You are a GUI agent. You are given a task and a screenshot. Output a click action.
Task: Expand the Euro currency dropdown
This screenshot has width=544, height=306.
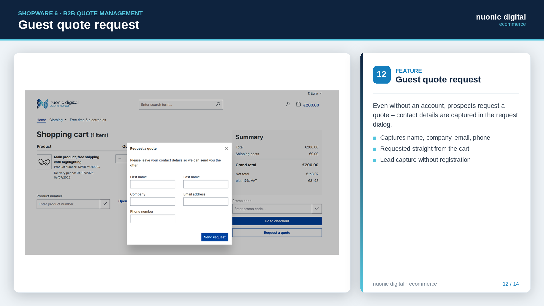coord(314,93)
